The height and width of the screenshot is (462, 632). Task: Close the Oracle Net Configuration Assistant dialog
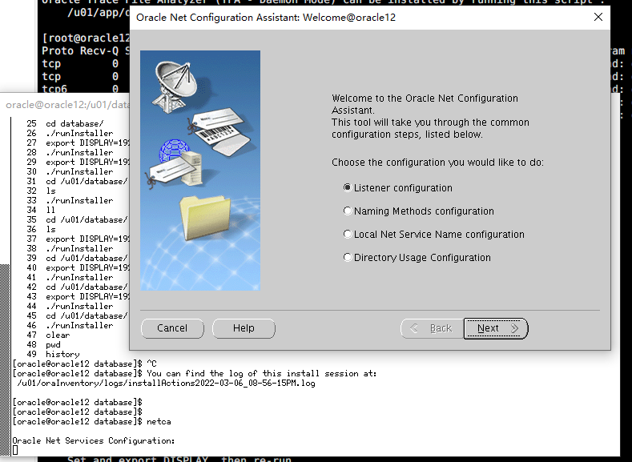(598, 17)
